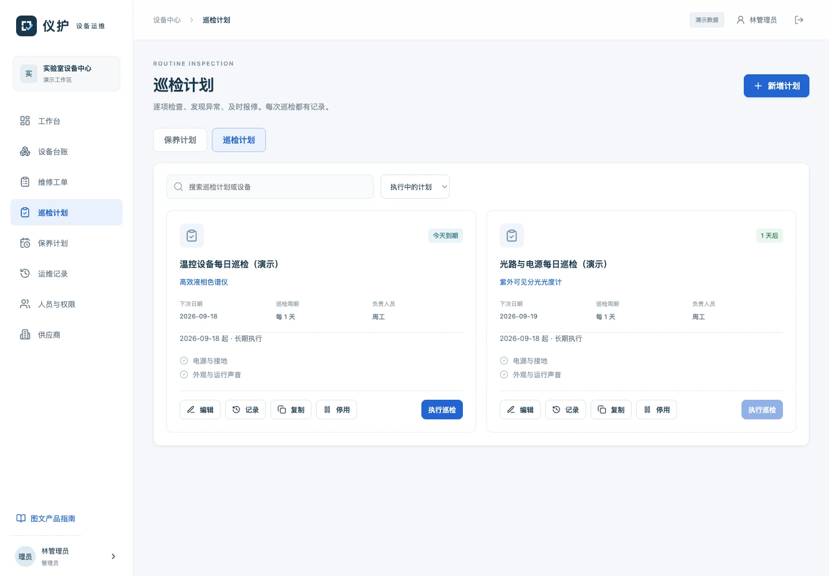View 记录 of 温控设备每日巡检 plan
Viewport: 829px width, 576px height.
(x=245, y=410)
